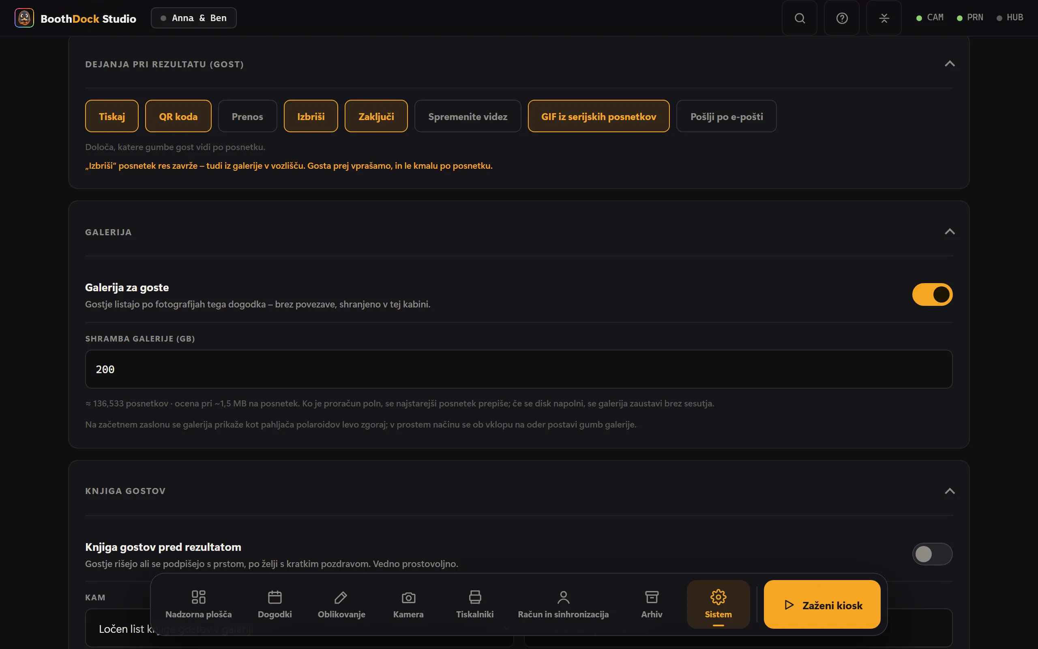
Task: Toggle GIF iz serijskih posnetkov chip
Action: [599, 116]
